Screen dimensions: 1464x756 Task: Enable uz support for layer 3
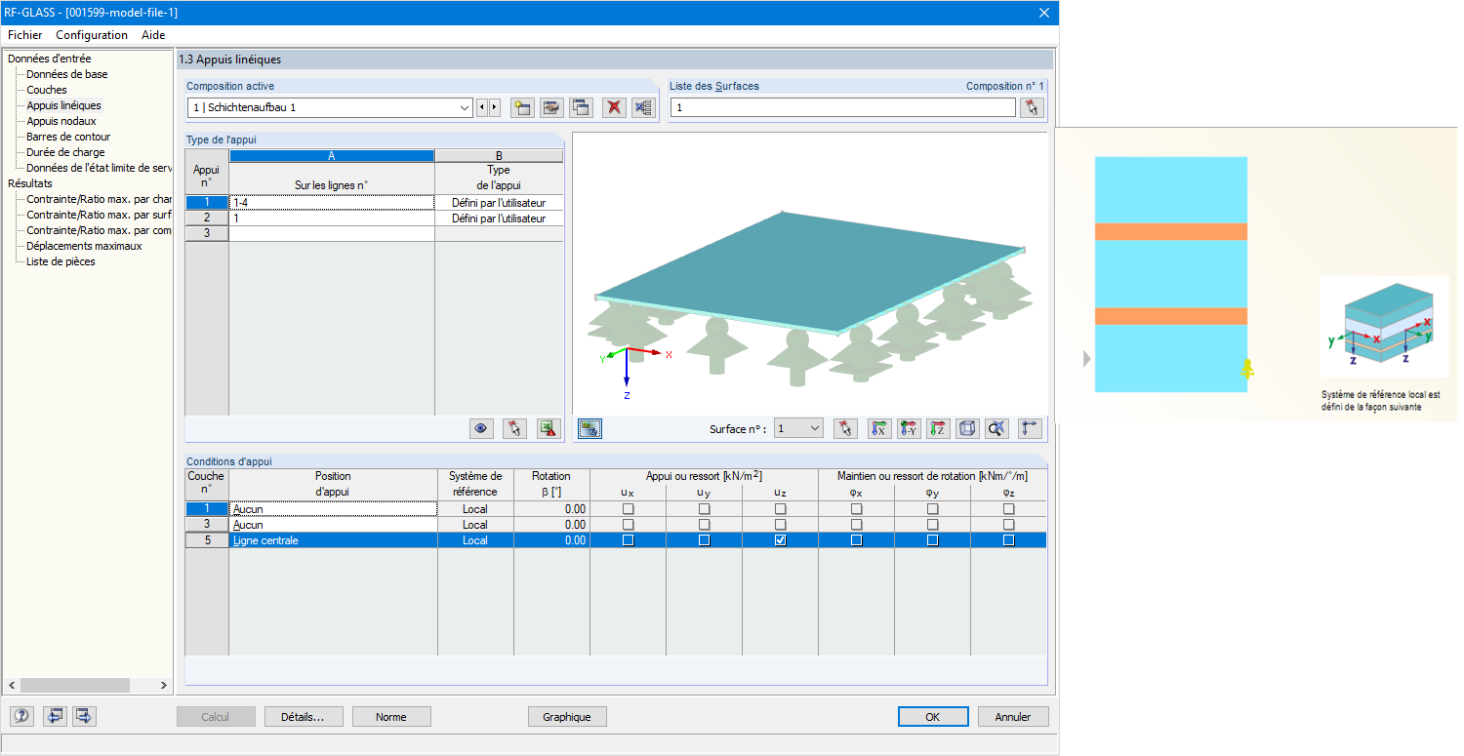click(780, 525)
